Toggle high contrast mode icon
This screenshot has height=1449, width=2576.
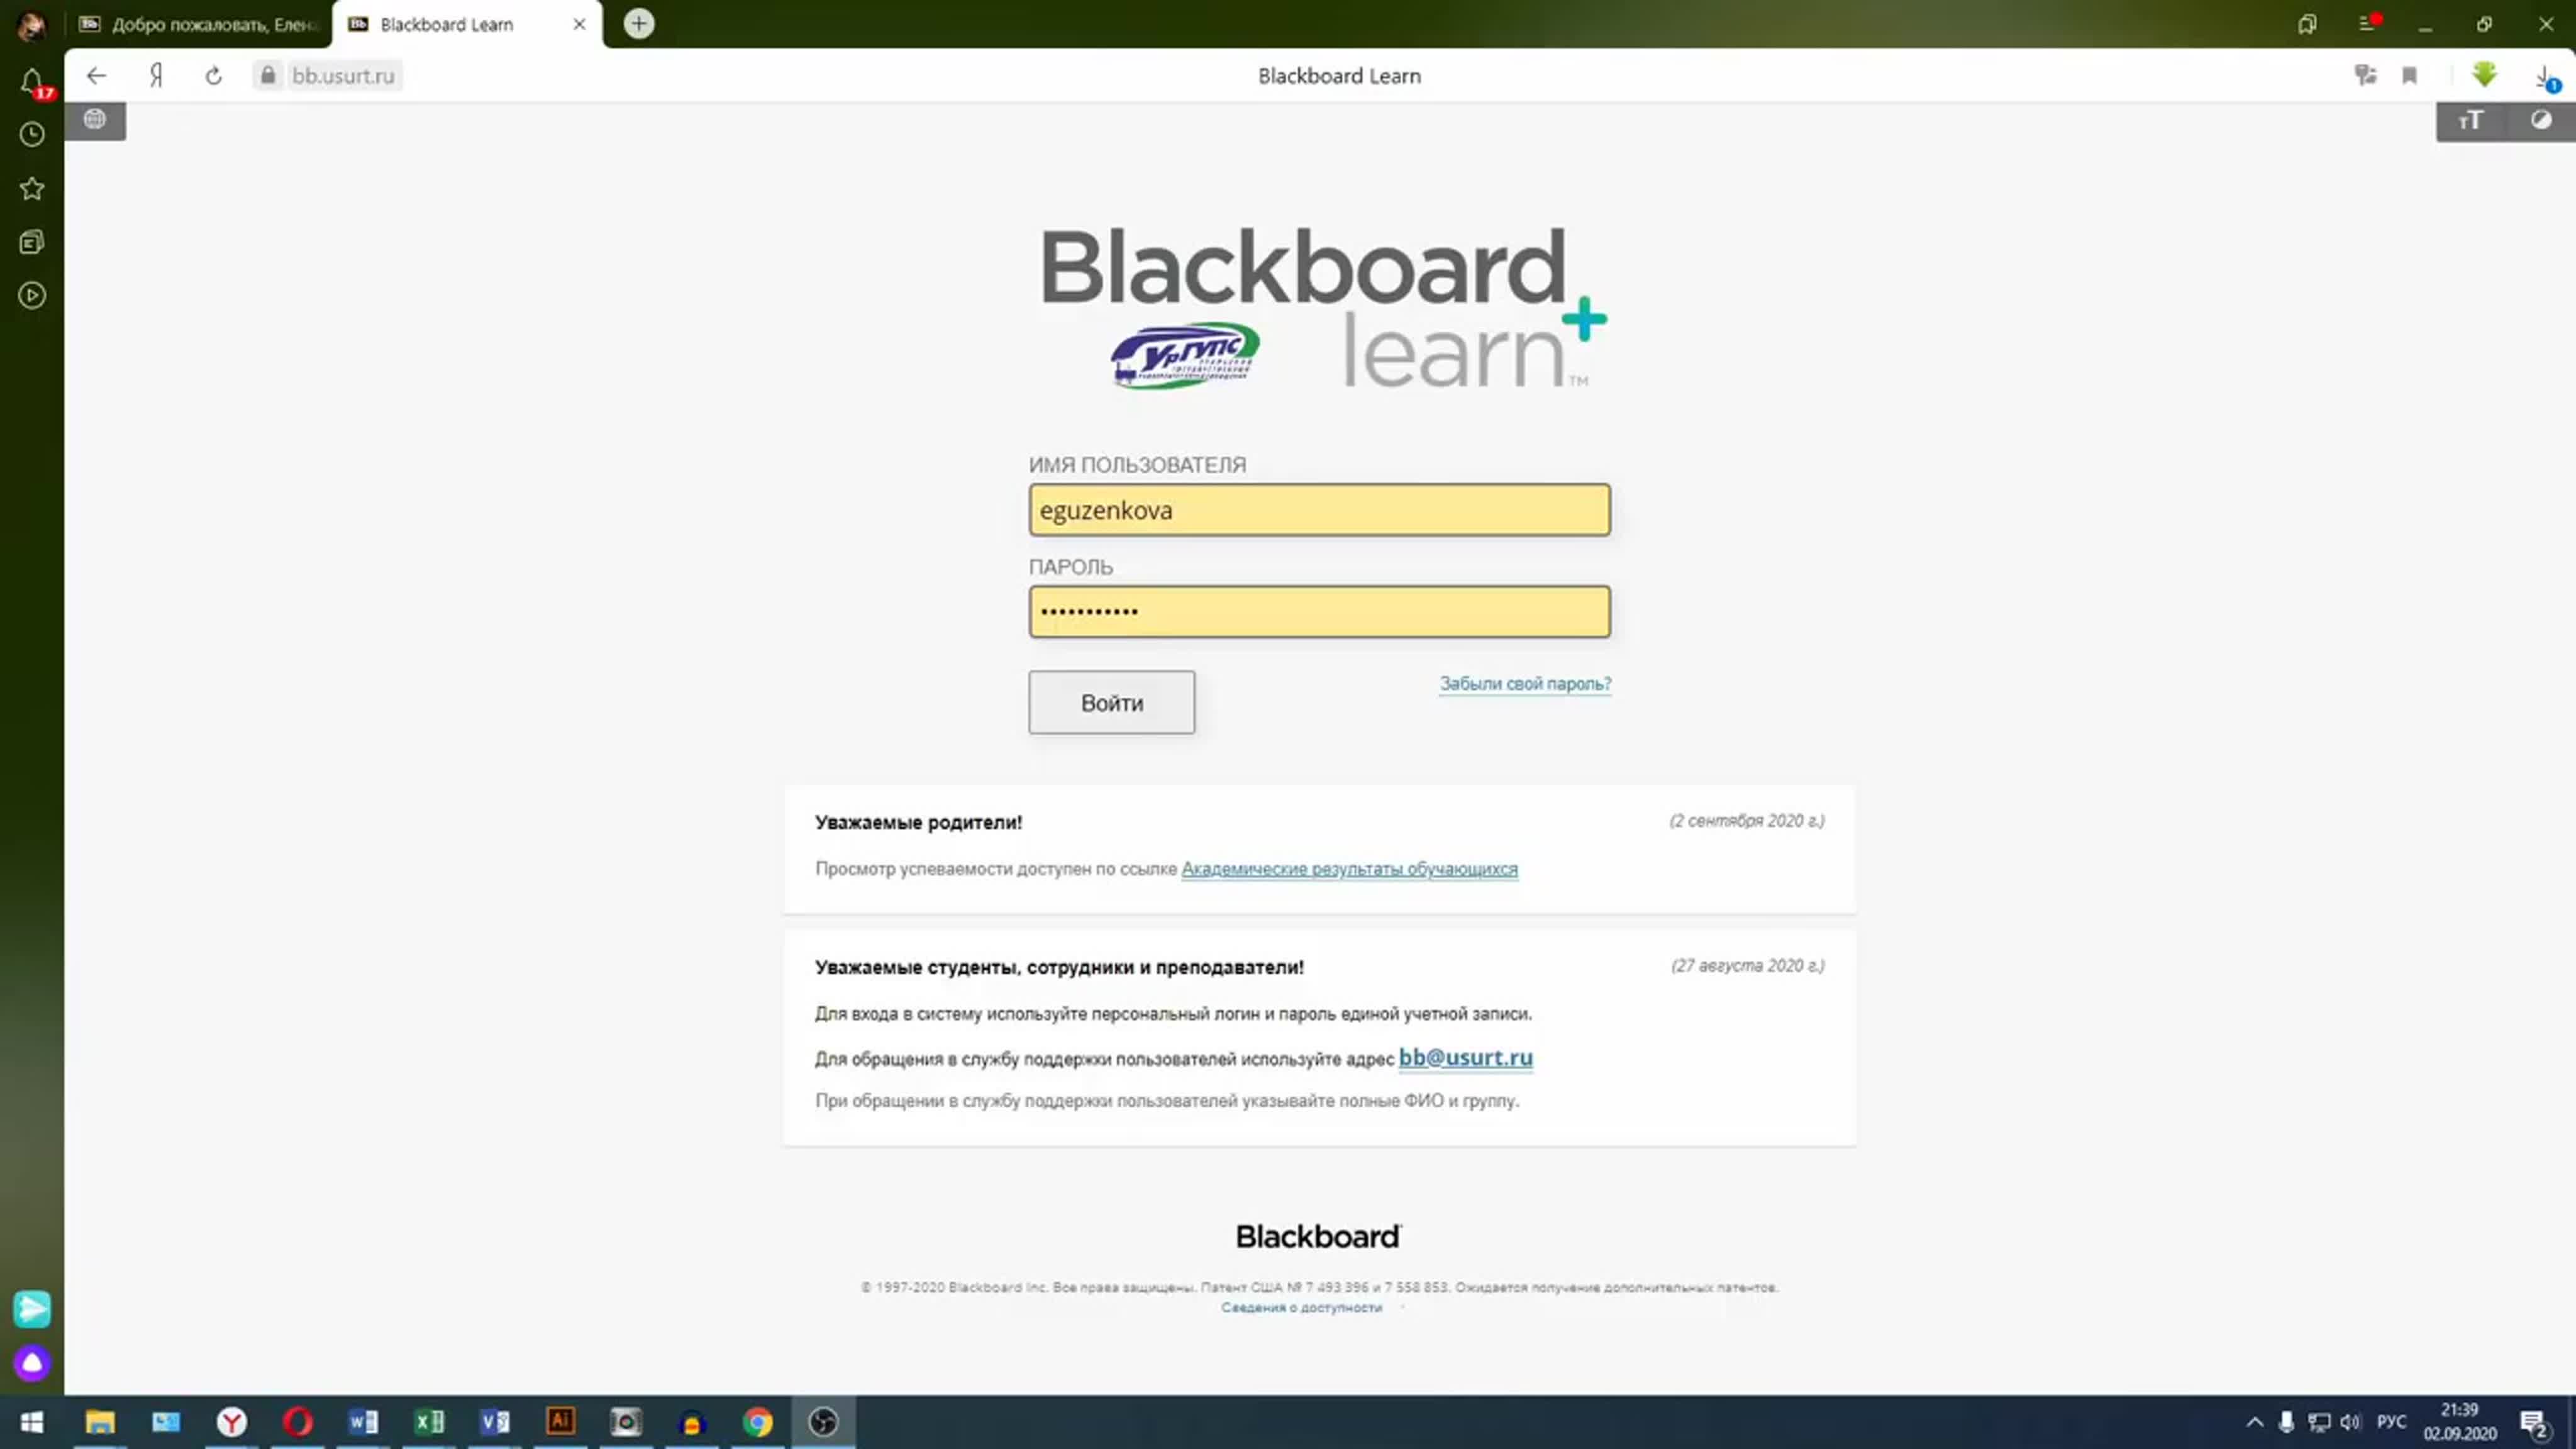click(2541, 121)
